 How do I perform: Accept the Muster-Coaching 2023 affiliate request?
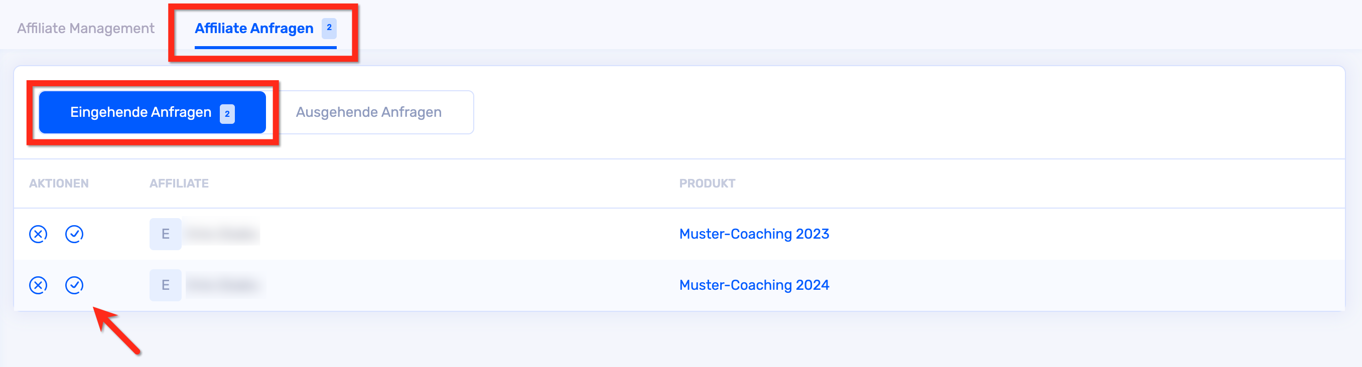[74, 234]
